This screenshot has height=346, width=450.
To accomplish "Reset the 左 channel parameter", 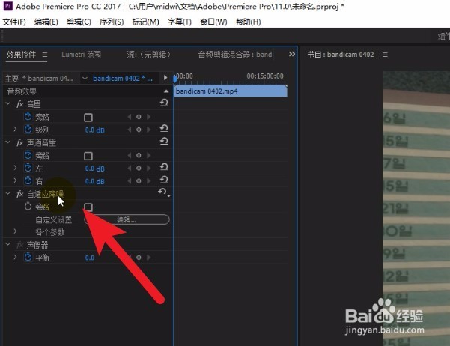I will 164,167.
